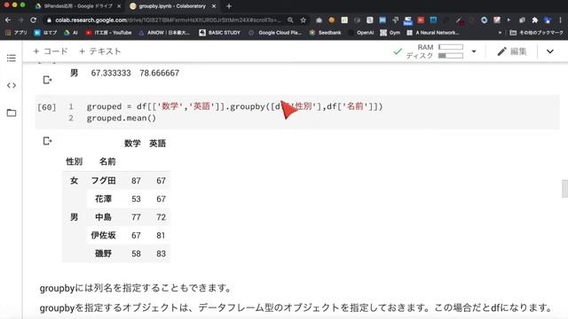Open the BASIC STUDY bookmark

pos(220,33)
